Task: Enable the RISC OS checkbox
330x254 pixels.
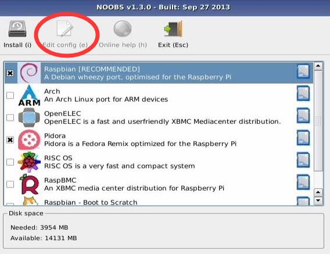Action: [10, 162]
